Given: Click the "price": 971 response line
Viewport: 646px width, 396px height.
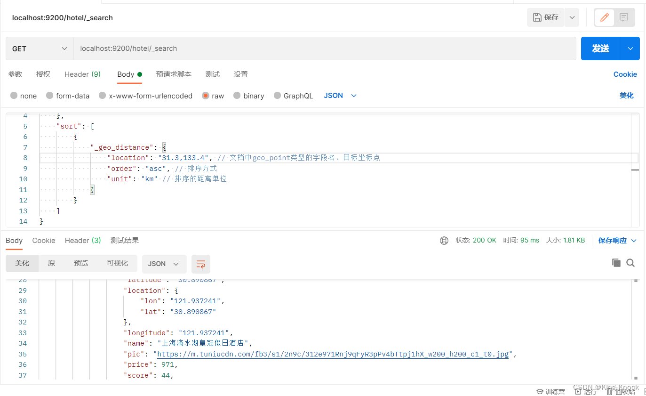Looking at the screenshot, I should (151, 365).
